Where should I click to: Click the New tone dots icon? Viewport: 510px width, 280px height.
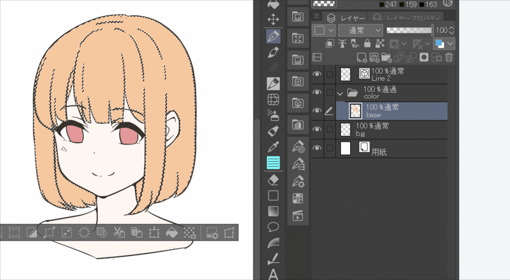click(190, 233)
